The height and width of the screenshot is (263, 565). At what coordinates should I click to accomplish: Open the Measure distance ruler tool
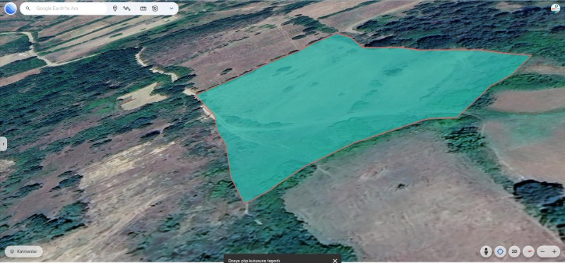click(143, 8)
